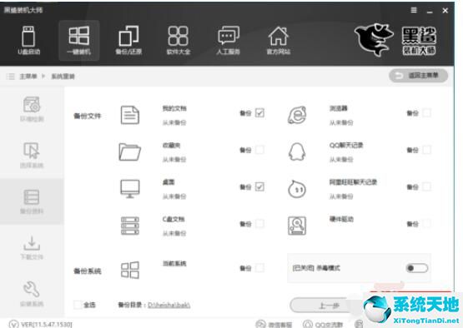Screen dimensions: 463x328
Task: Select the 环境检测 environment check step
Action: [32, 109]
